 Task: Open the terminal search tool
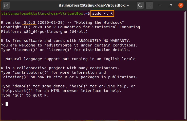tap(140, 5)
